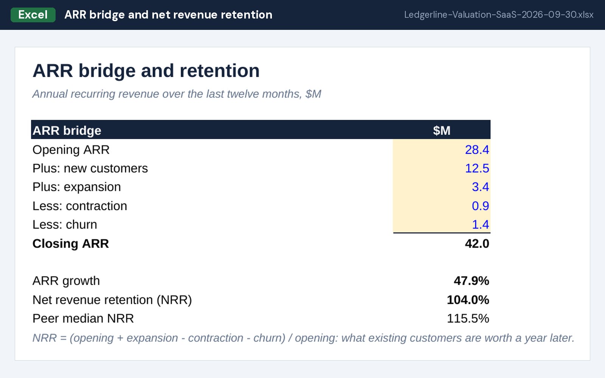Select the new customers value 12.5

(477, 168)
